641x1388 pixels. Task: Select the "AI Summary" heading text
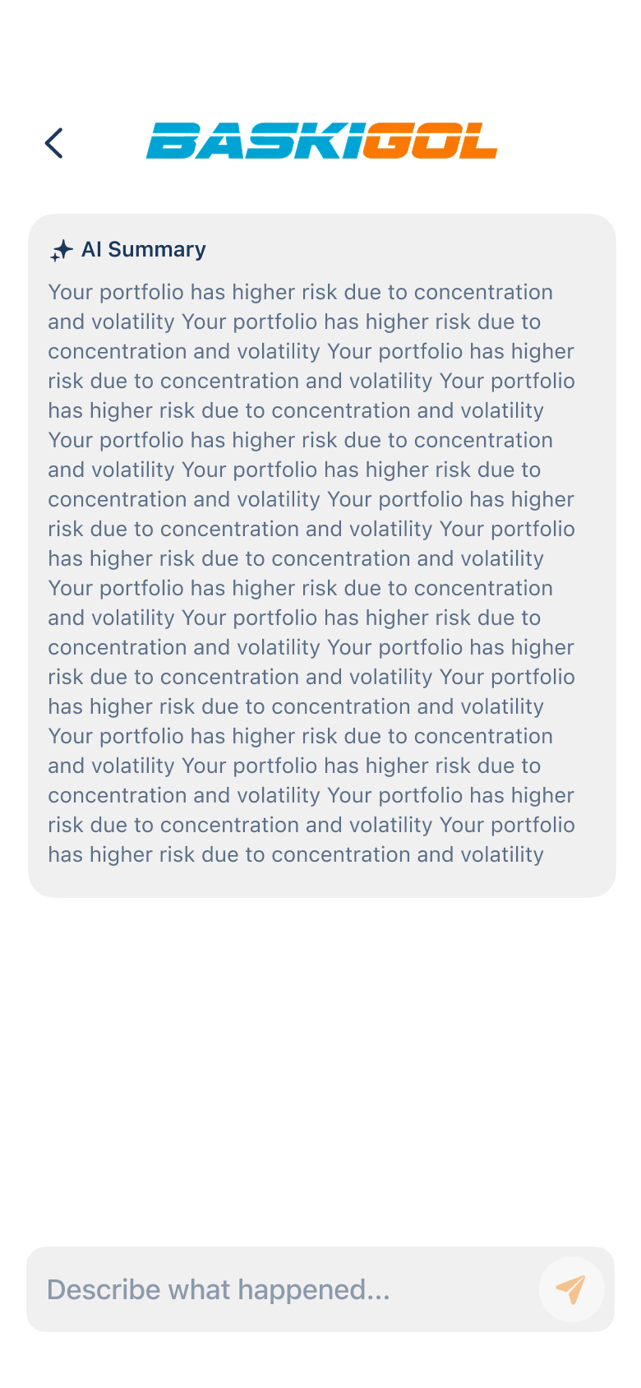[144, 249]
